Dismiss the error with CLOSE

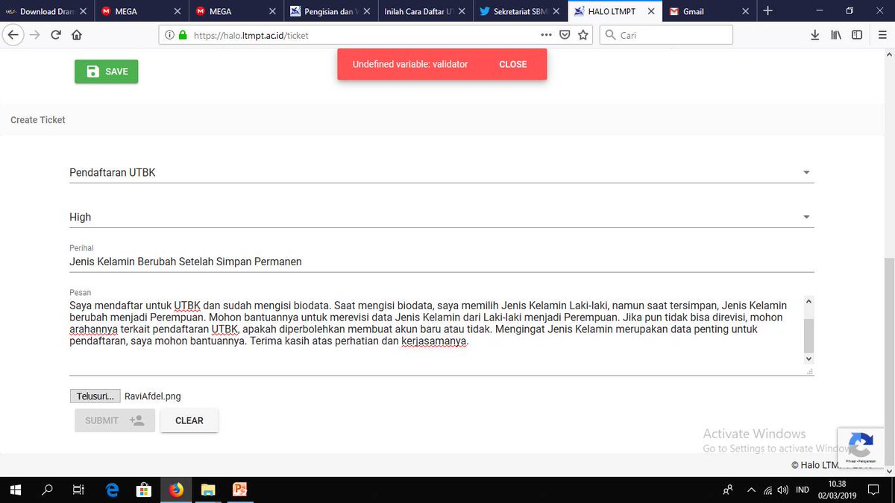(x=513, y=64)
